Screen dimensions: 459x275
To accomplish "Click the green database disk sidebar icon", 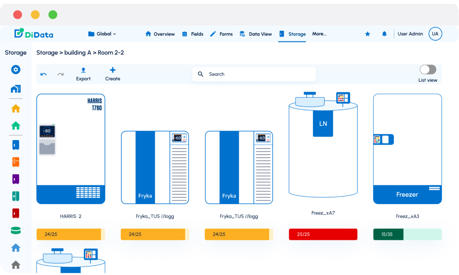I will (x=16, y=231).
